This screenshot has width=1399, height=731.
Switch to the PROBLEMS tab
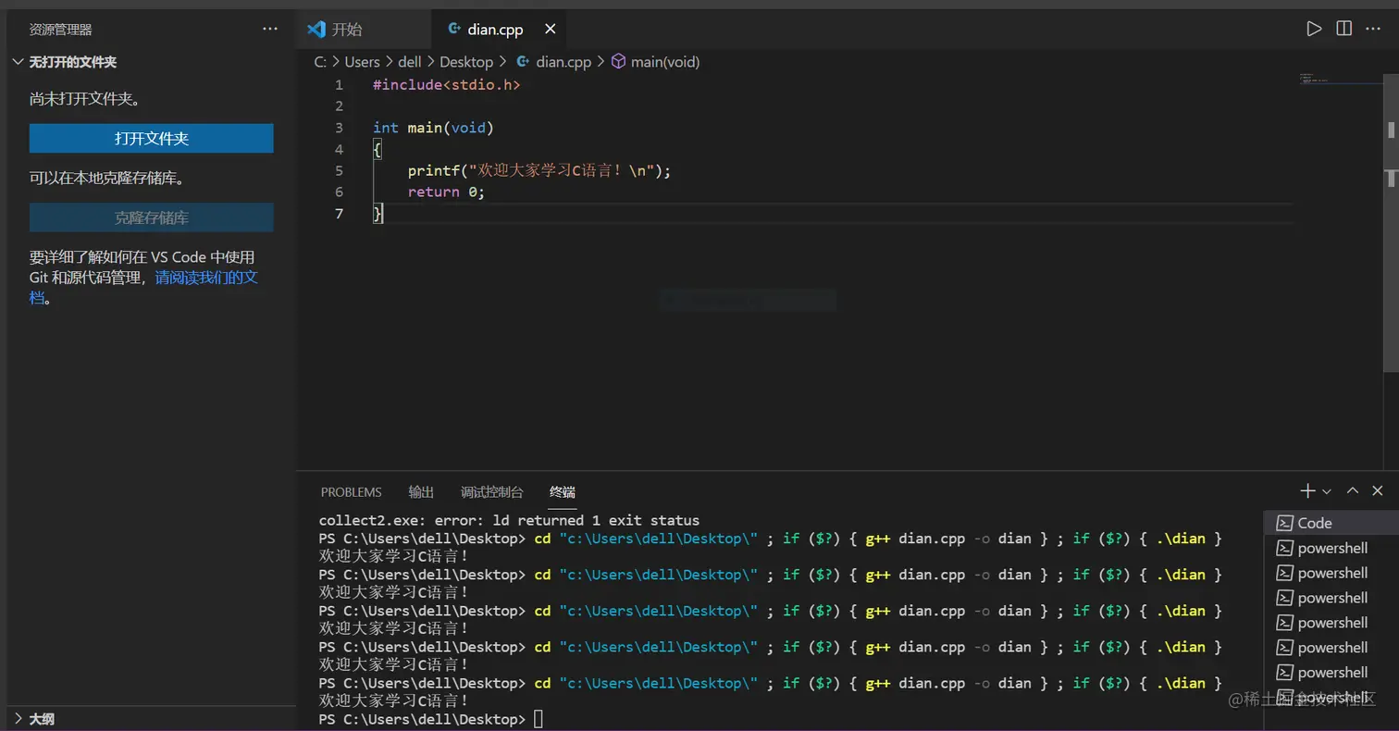[x=351, y=491]
